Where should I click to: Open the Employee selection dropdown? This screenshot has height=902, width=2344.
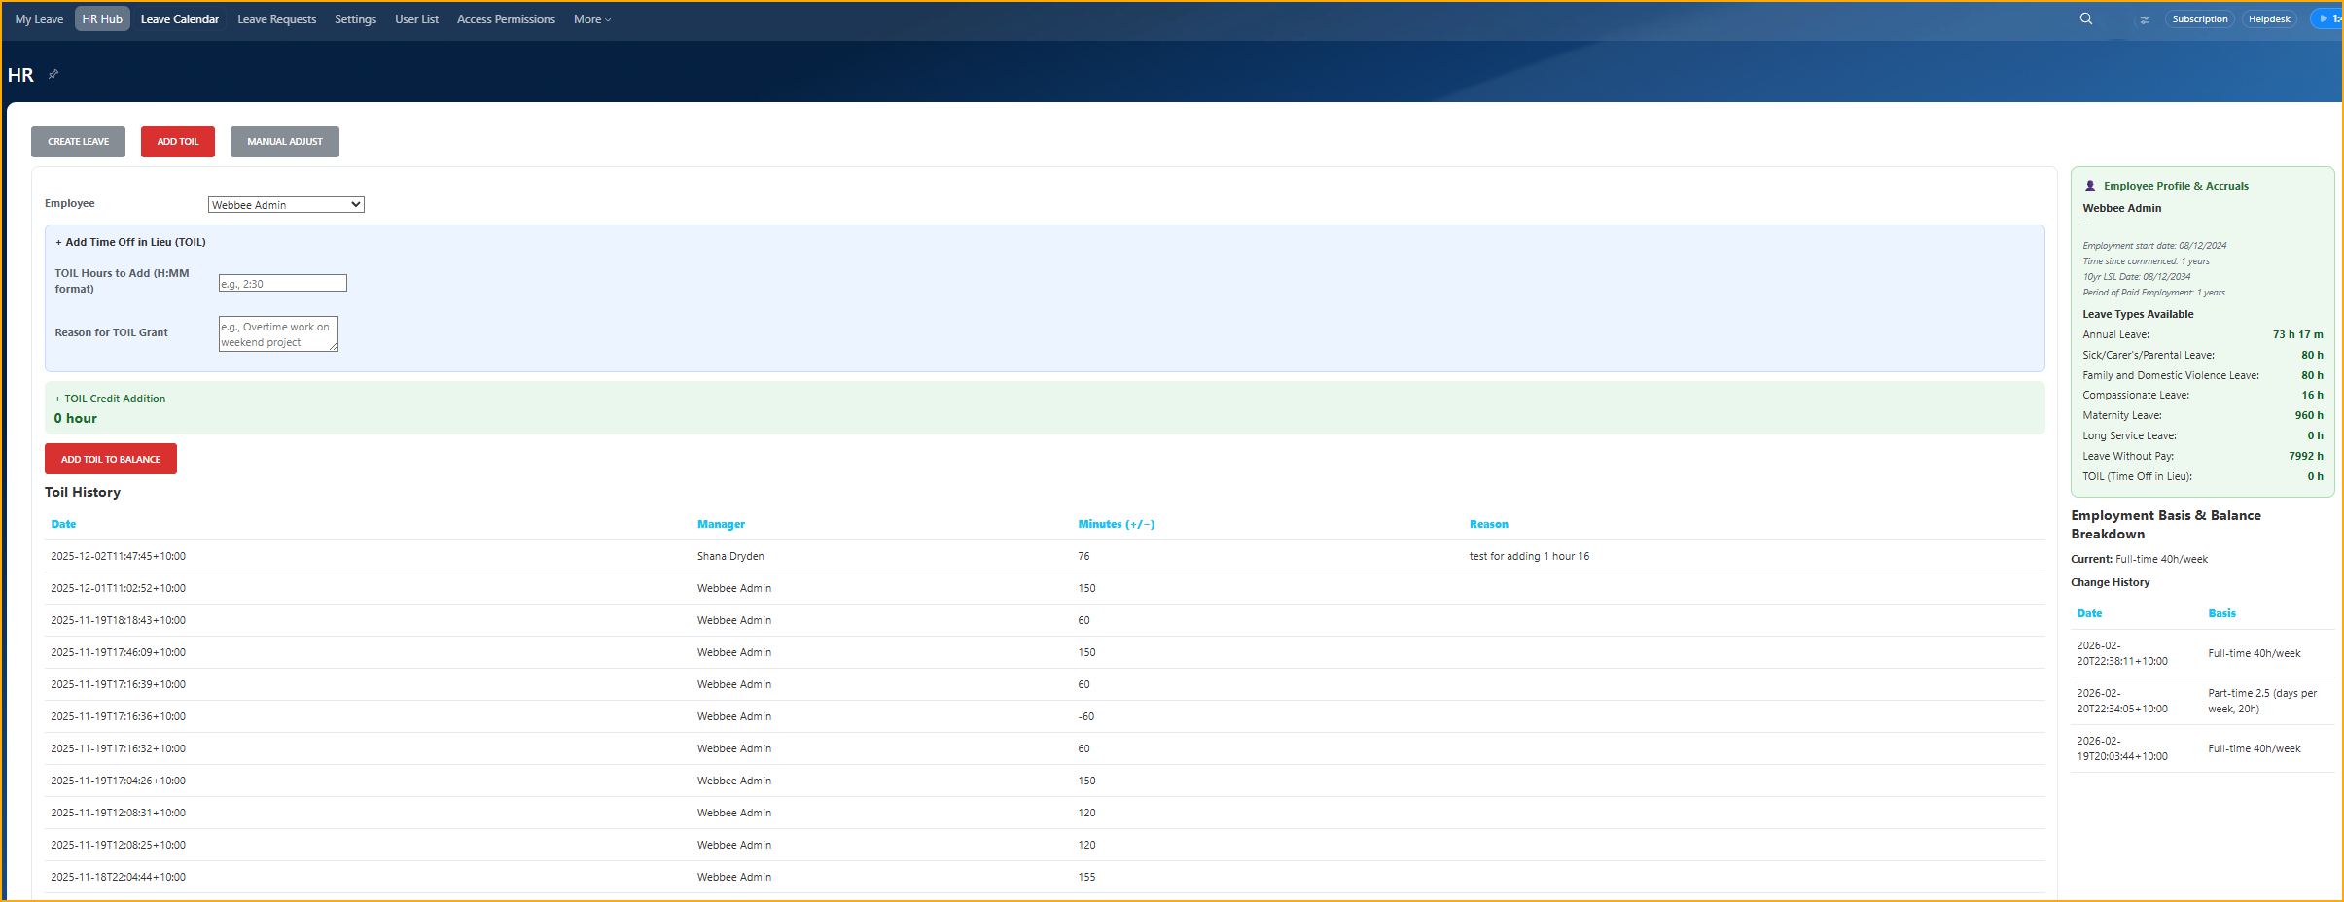click(x=284, y=204)
